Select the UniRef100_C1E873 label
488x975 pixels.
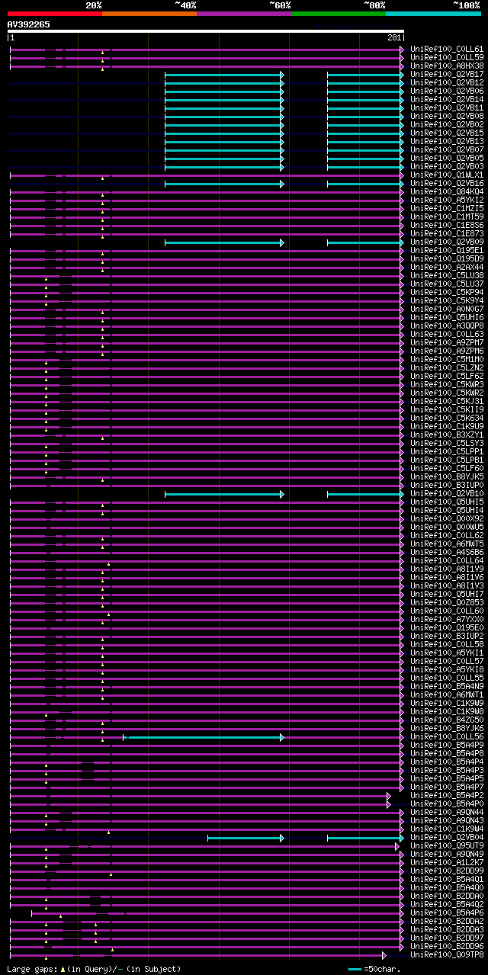tap(447, 233)
